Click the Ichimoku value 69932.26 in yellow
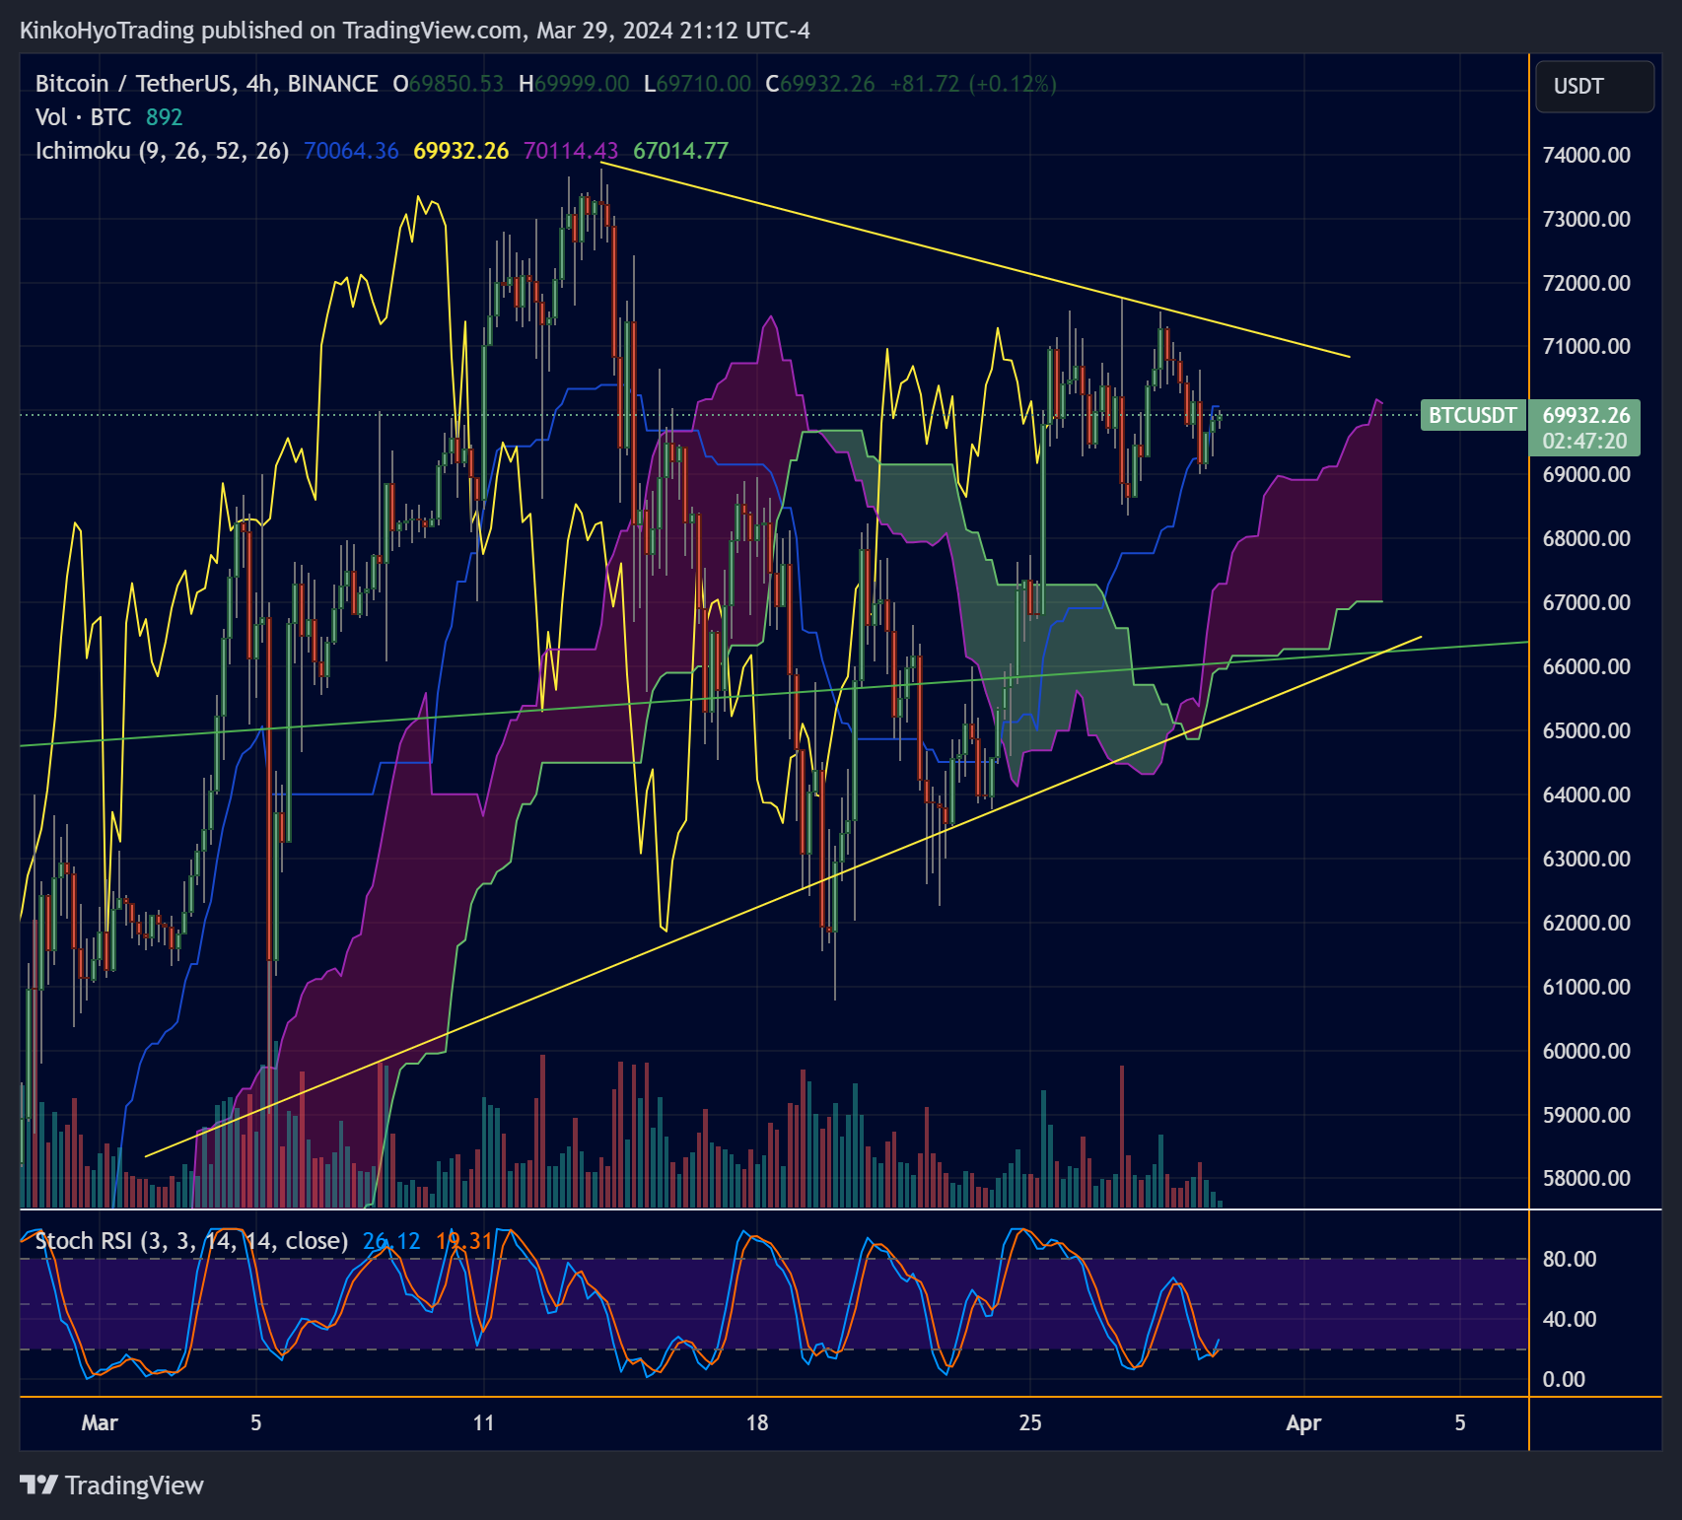Image resolution: width=1682 pixels, height=1520 pixels. pyautogui.click(x=461, y=151)
